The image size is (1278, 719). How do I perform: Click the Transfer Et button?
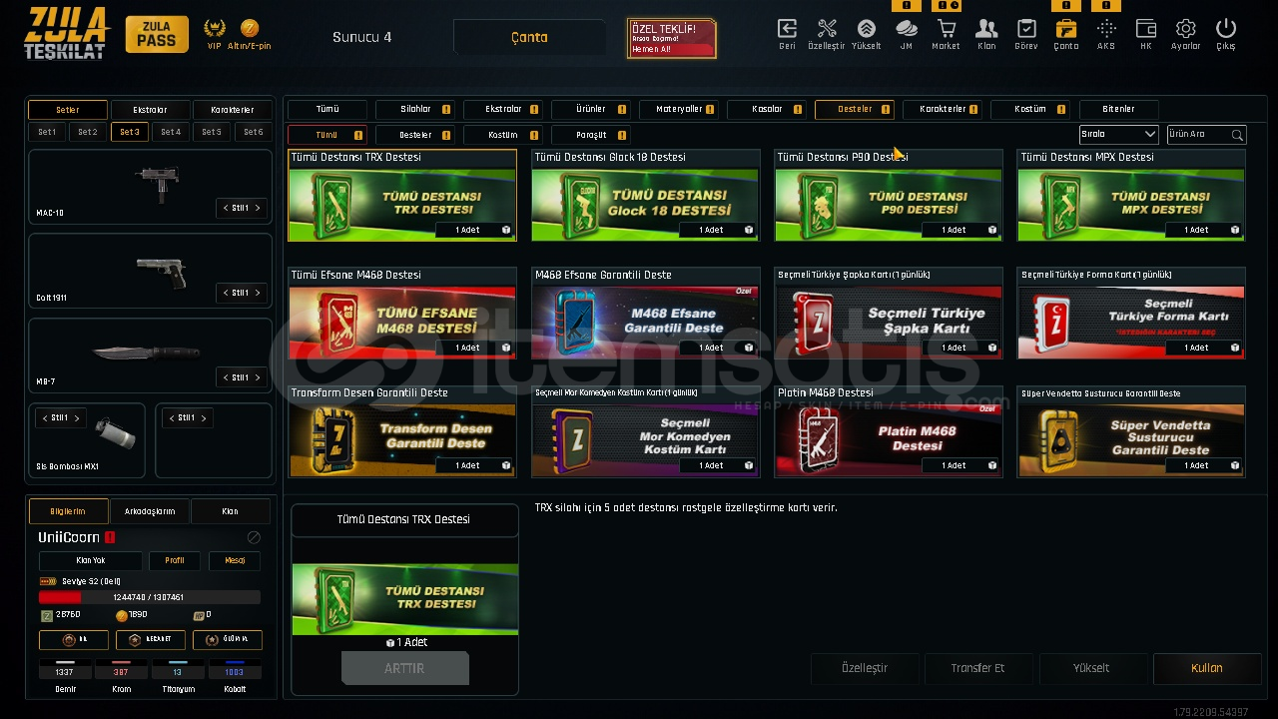(x=977, y=668)
